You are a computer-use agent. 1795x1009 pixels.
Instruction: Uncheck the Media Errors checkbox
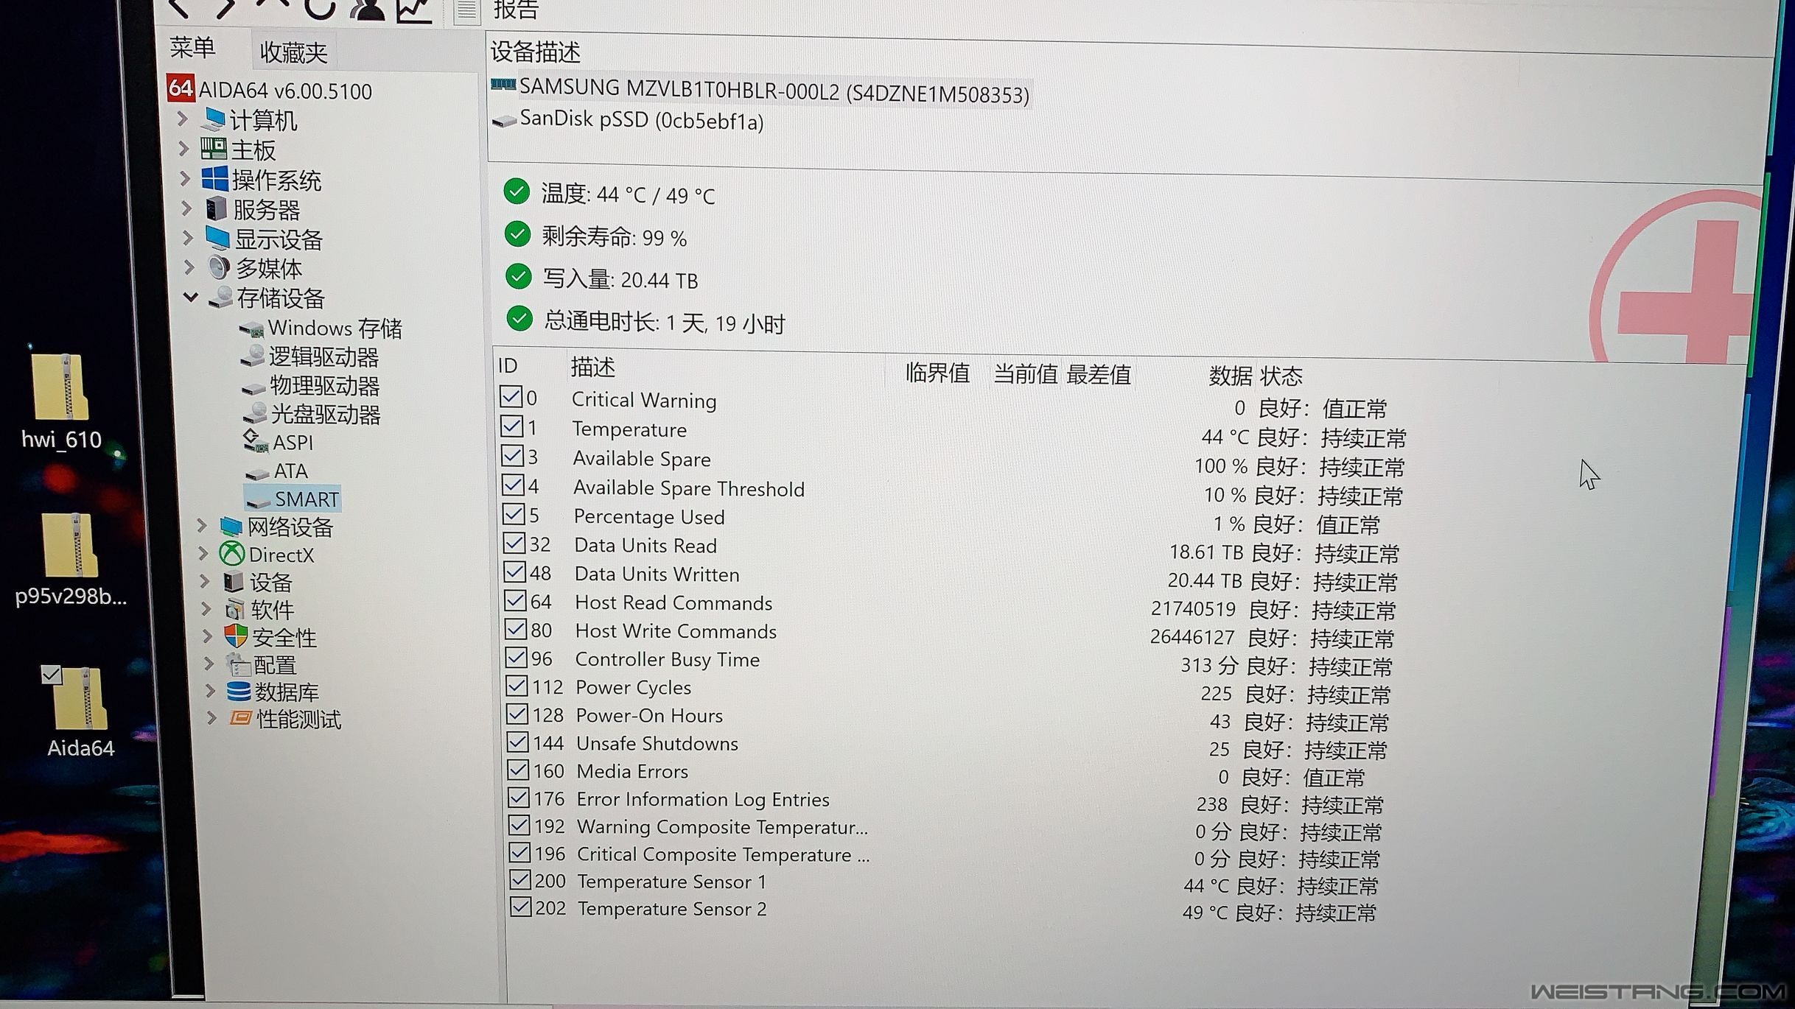tap(518, 770)
